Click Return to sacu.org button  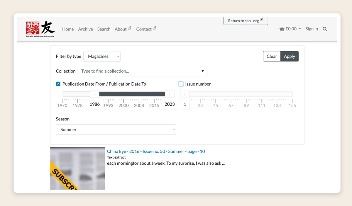pos(246,21)
